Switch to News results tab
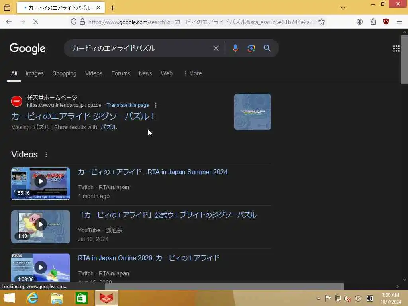408x306 pixels. pos(145,73)
